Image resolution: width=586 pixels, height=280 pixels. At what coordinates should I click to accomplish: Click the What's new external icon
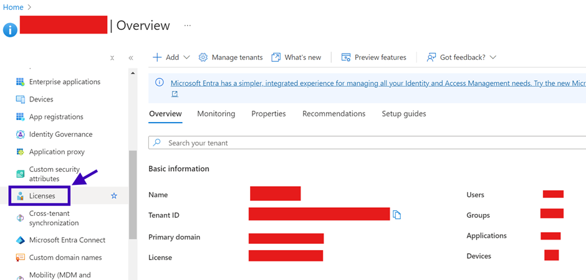pyautogui.click(x=276, y=57)
